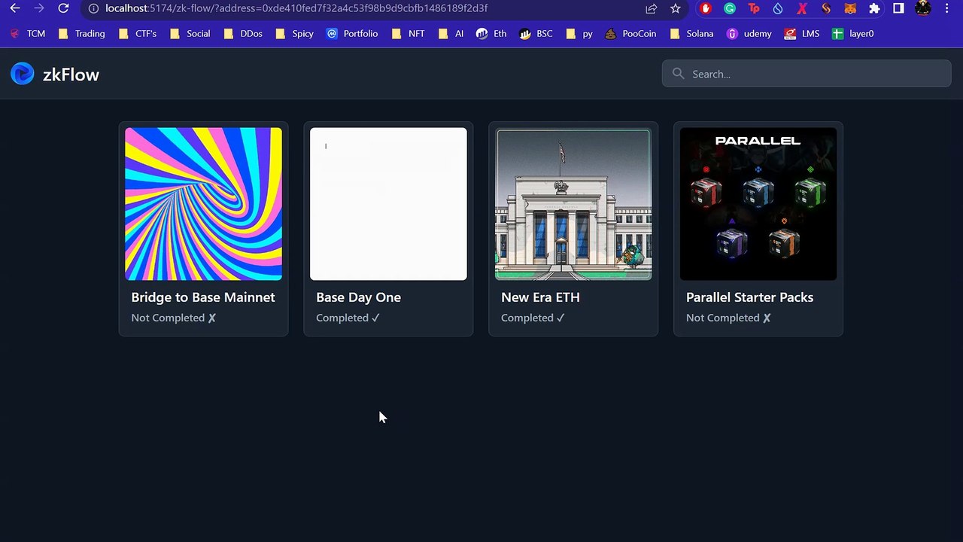Open the Social bookmark folder
Viewport: 963px width, 542px height.
[x=190, y=34]
